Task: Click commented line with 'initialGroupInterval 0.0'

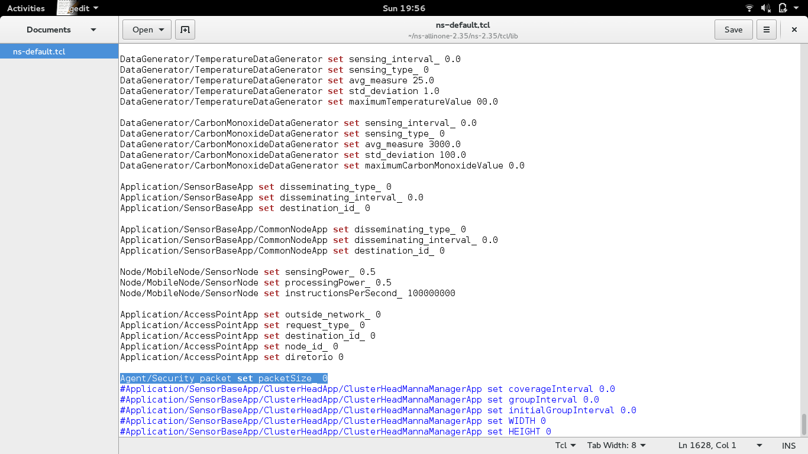Action: (x=378, y=410)
